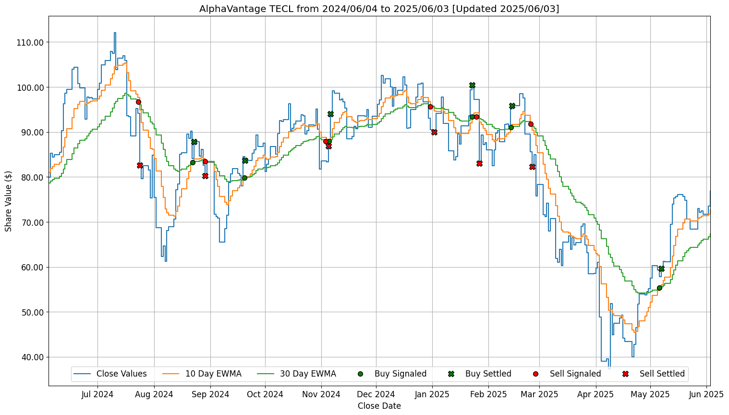Click the Dec 2024 x-axis tick label
This screenshot has height=415, width=729.
tap(376, 394)
